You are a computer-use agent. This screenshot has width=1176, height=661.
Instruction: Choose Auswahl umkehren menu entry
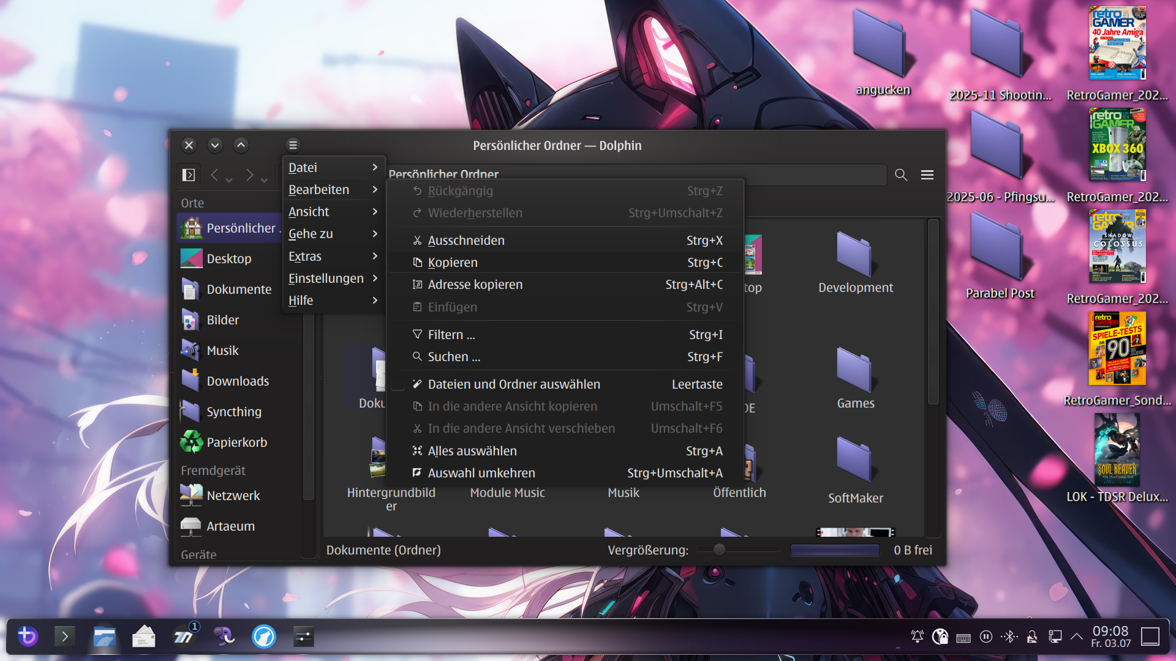click(565, 473)
